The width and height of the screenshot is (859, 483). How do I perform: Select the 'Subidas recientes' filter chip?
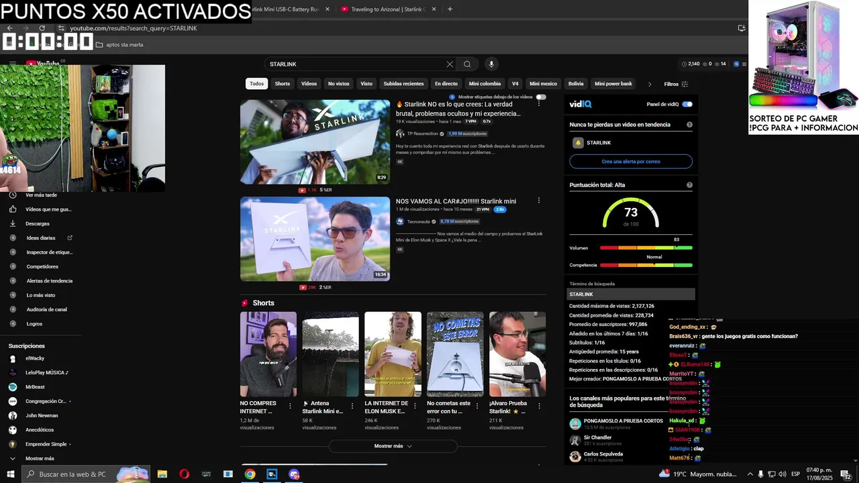(403, 84)
